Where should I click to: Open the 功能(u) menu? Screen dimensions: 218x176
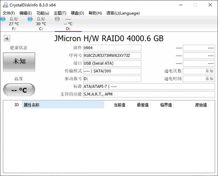click(43, 13)
